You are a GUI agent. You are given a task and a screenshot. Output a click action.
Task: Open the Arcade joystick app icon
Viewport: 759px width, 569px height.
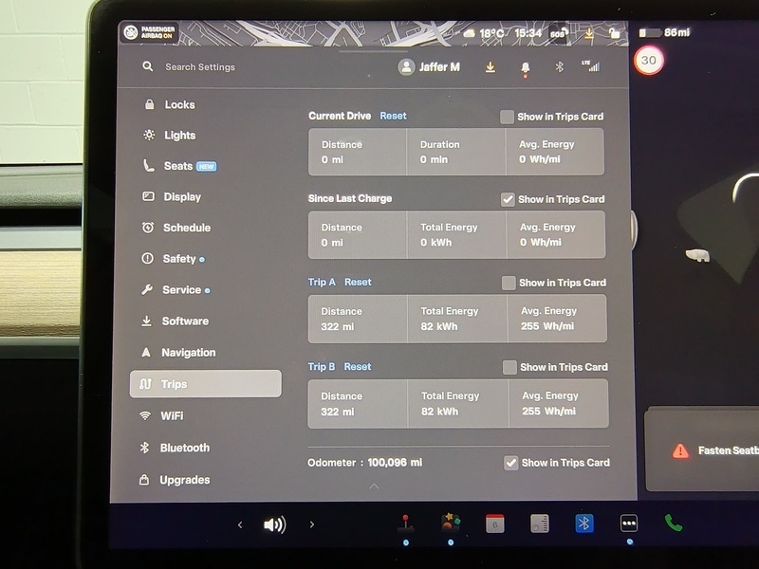tap(406, 523)
